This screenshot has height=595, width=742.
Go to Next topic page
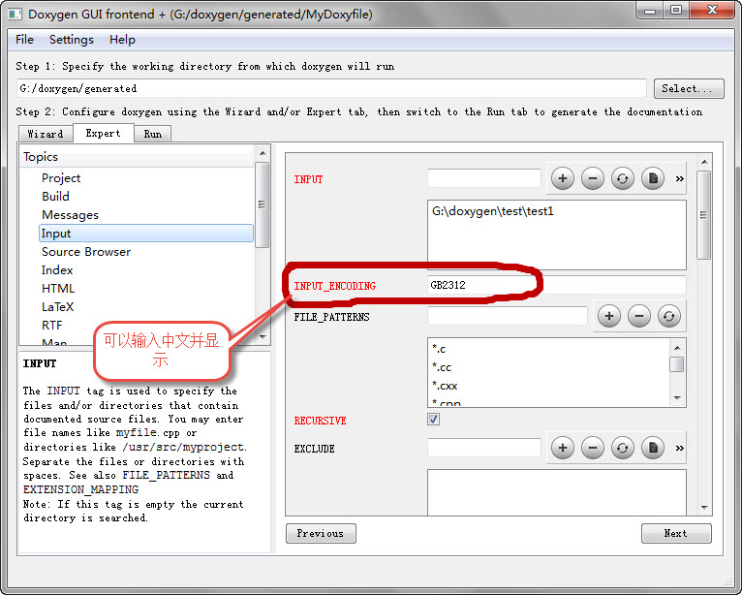[676, 533]
